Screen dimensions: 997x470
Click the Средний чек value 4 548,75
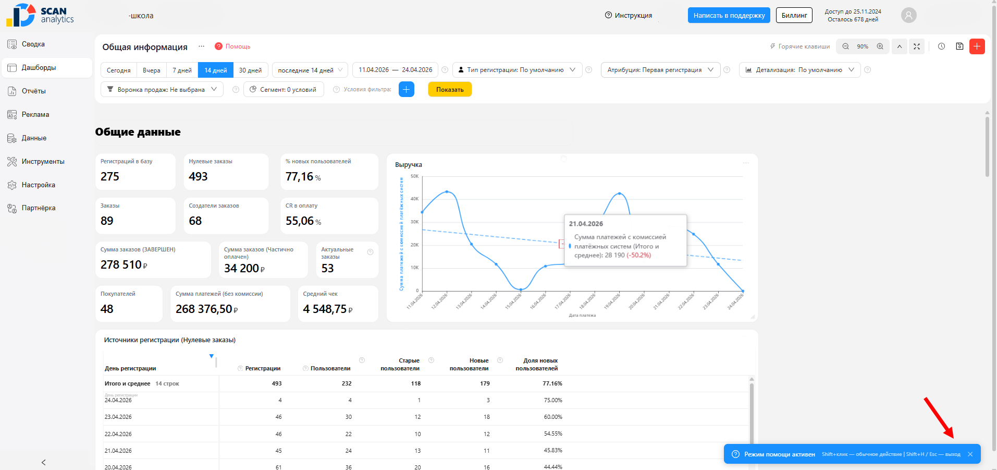[x=328, y=309]
